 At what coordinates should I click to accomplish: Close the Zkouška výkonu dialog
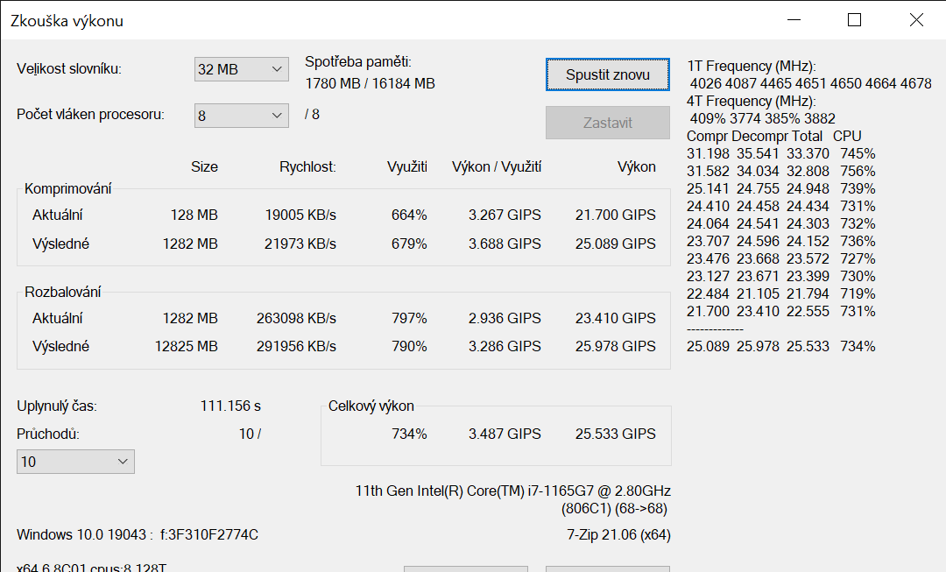point(915,20)
